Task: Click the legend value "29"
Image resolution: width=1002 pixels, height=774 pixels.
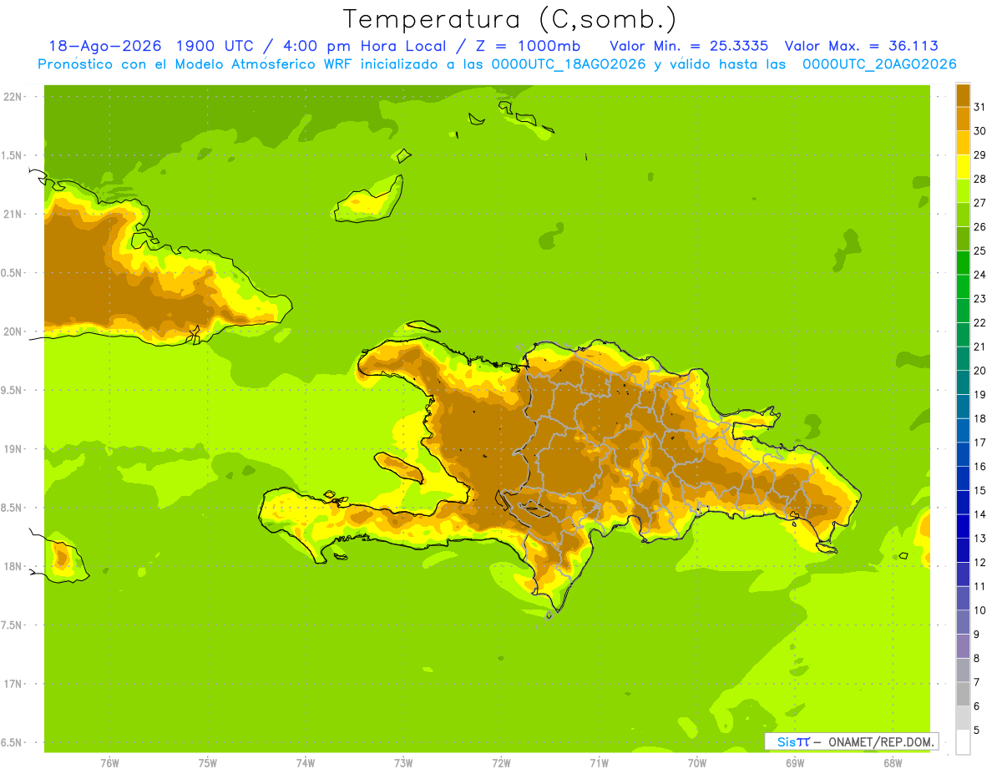Action: pos(979,155)
